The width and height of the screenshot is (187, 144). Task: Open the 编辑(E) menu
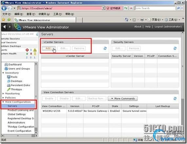(19, 14)
